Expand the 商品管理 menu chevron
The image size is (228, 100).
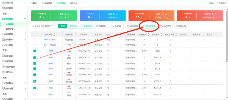pyautogui.click(x=25, y=34)
